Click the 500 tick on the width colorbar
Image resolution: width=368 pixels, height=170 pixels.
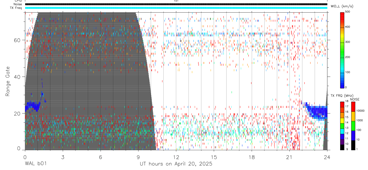click(x=348, y=11)
